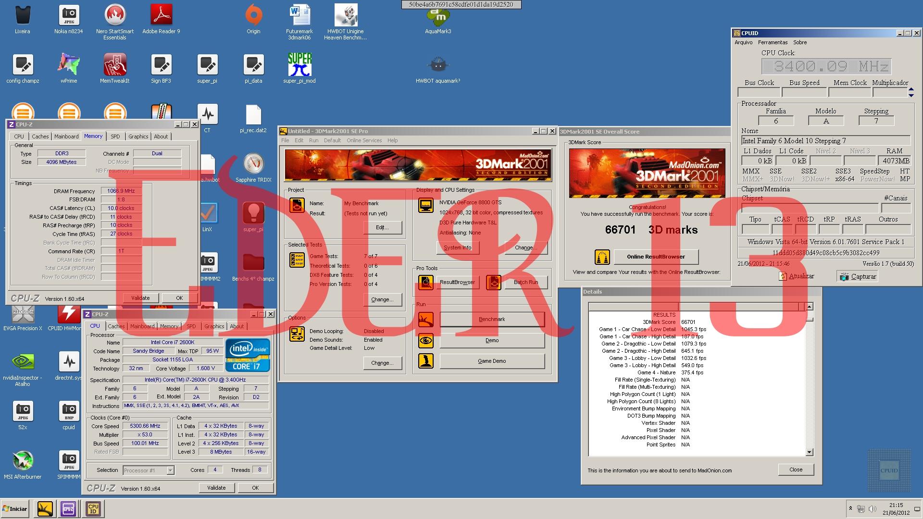Open the pi_rec.dat2 file icon
This screenshot has height=519, width=923.
[x=253, y=118]
